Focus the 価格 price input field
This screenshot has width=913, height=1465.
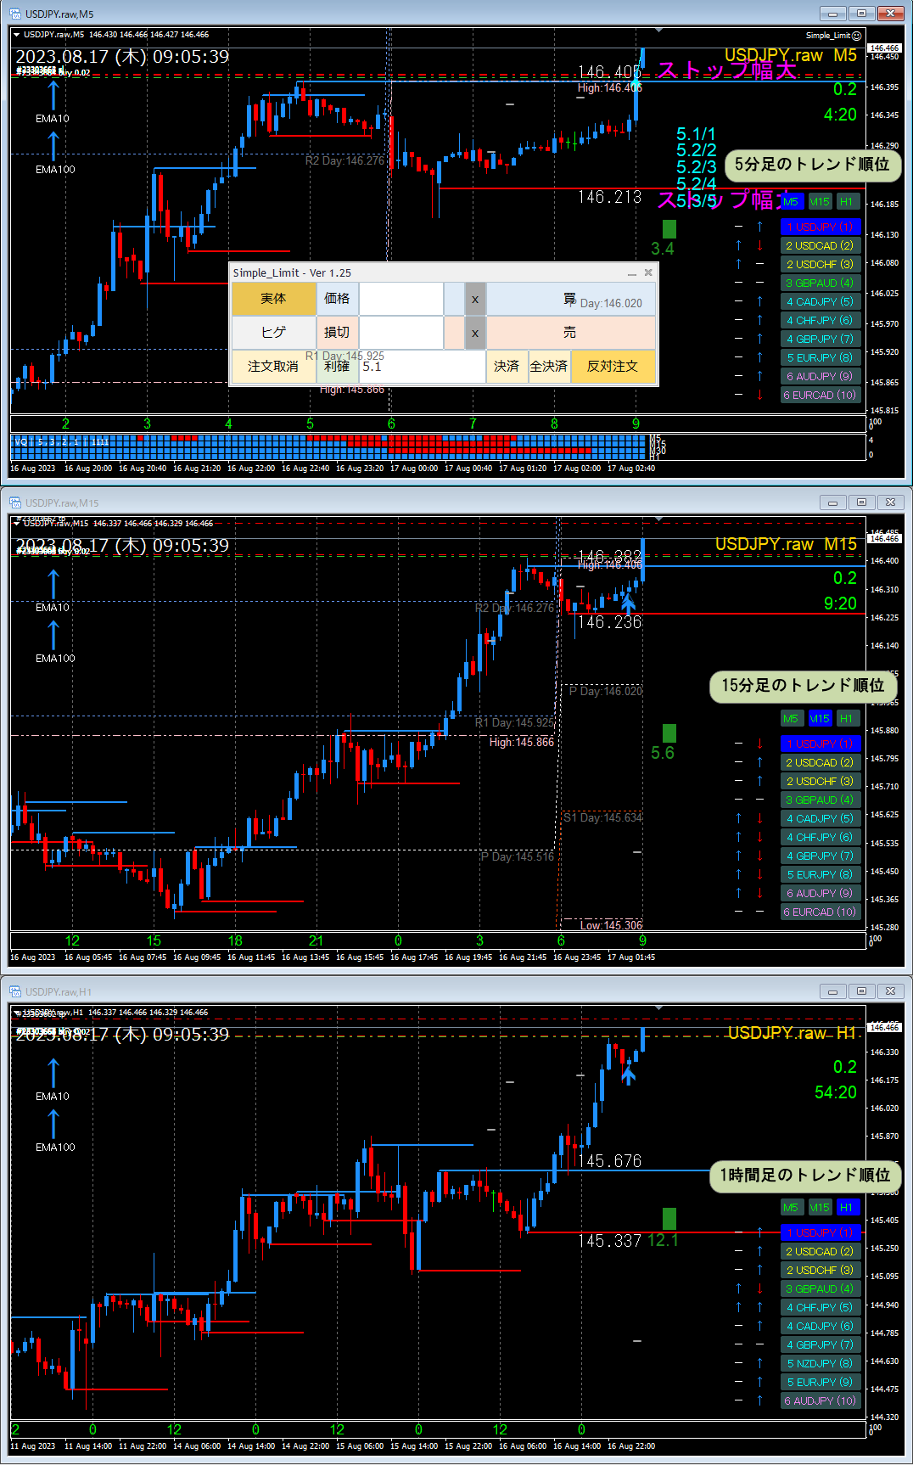401,299
